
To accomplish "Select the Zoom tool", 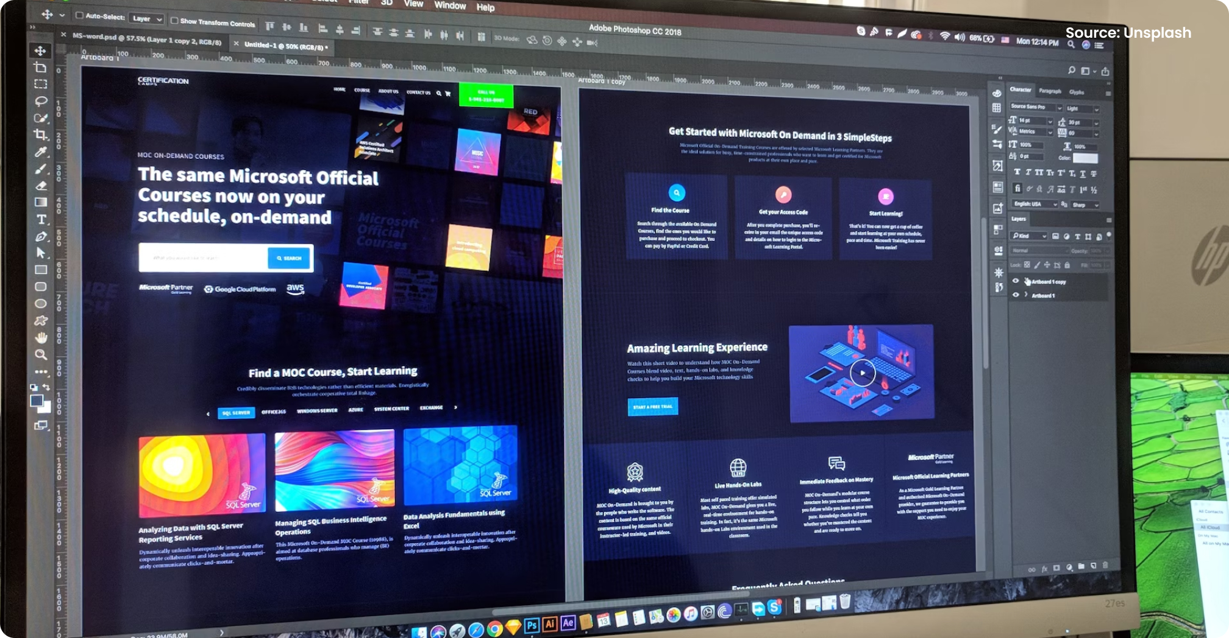I will (x=41, y=354).
